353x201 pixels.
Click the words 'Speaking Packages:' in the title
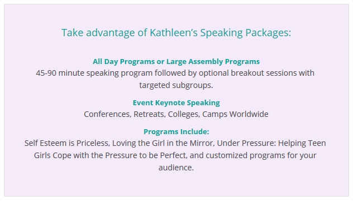246,33
